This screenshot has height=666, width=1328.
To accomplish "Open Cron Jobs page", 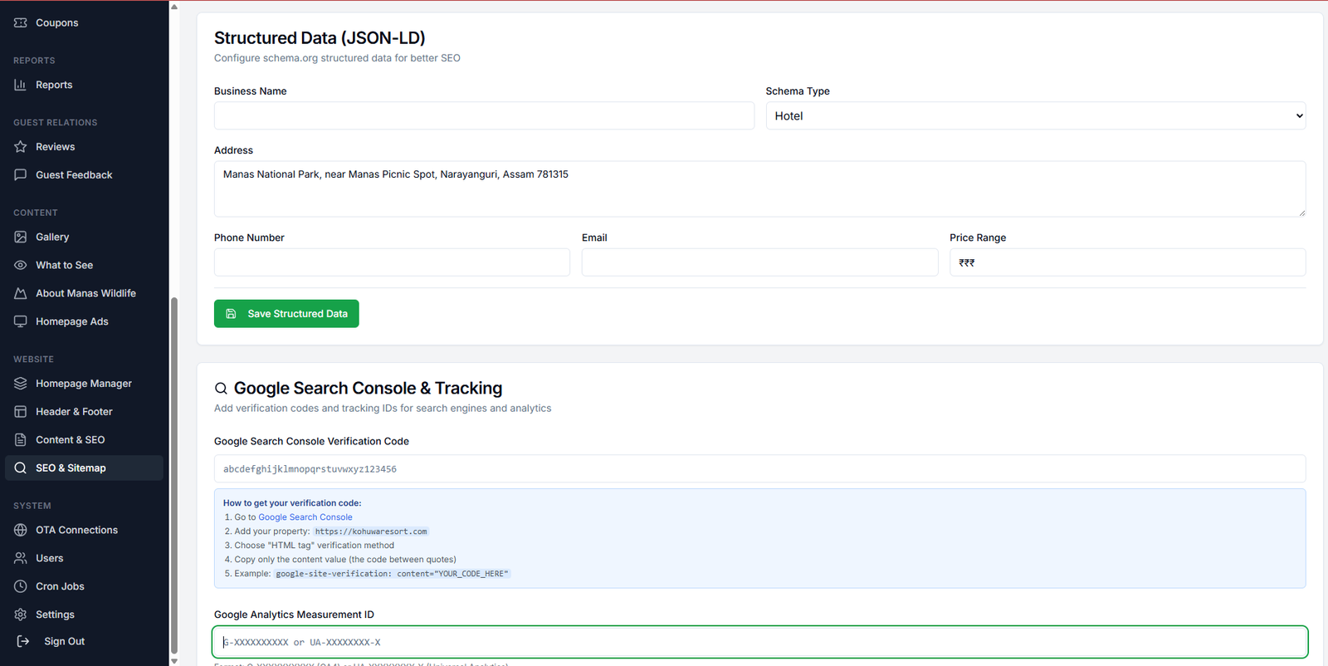I will coord(84,586).
